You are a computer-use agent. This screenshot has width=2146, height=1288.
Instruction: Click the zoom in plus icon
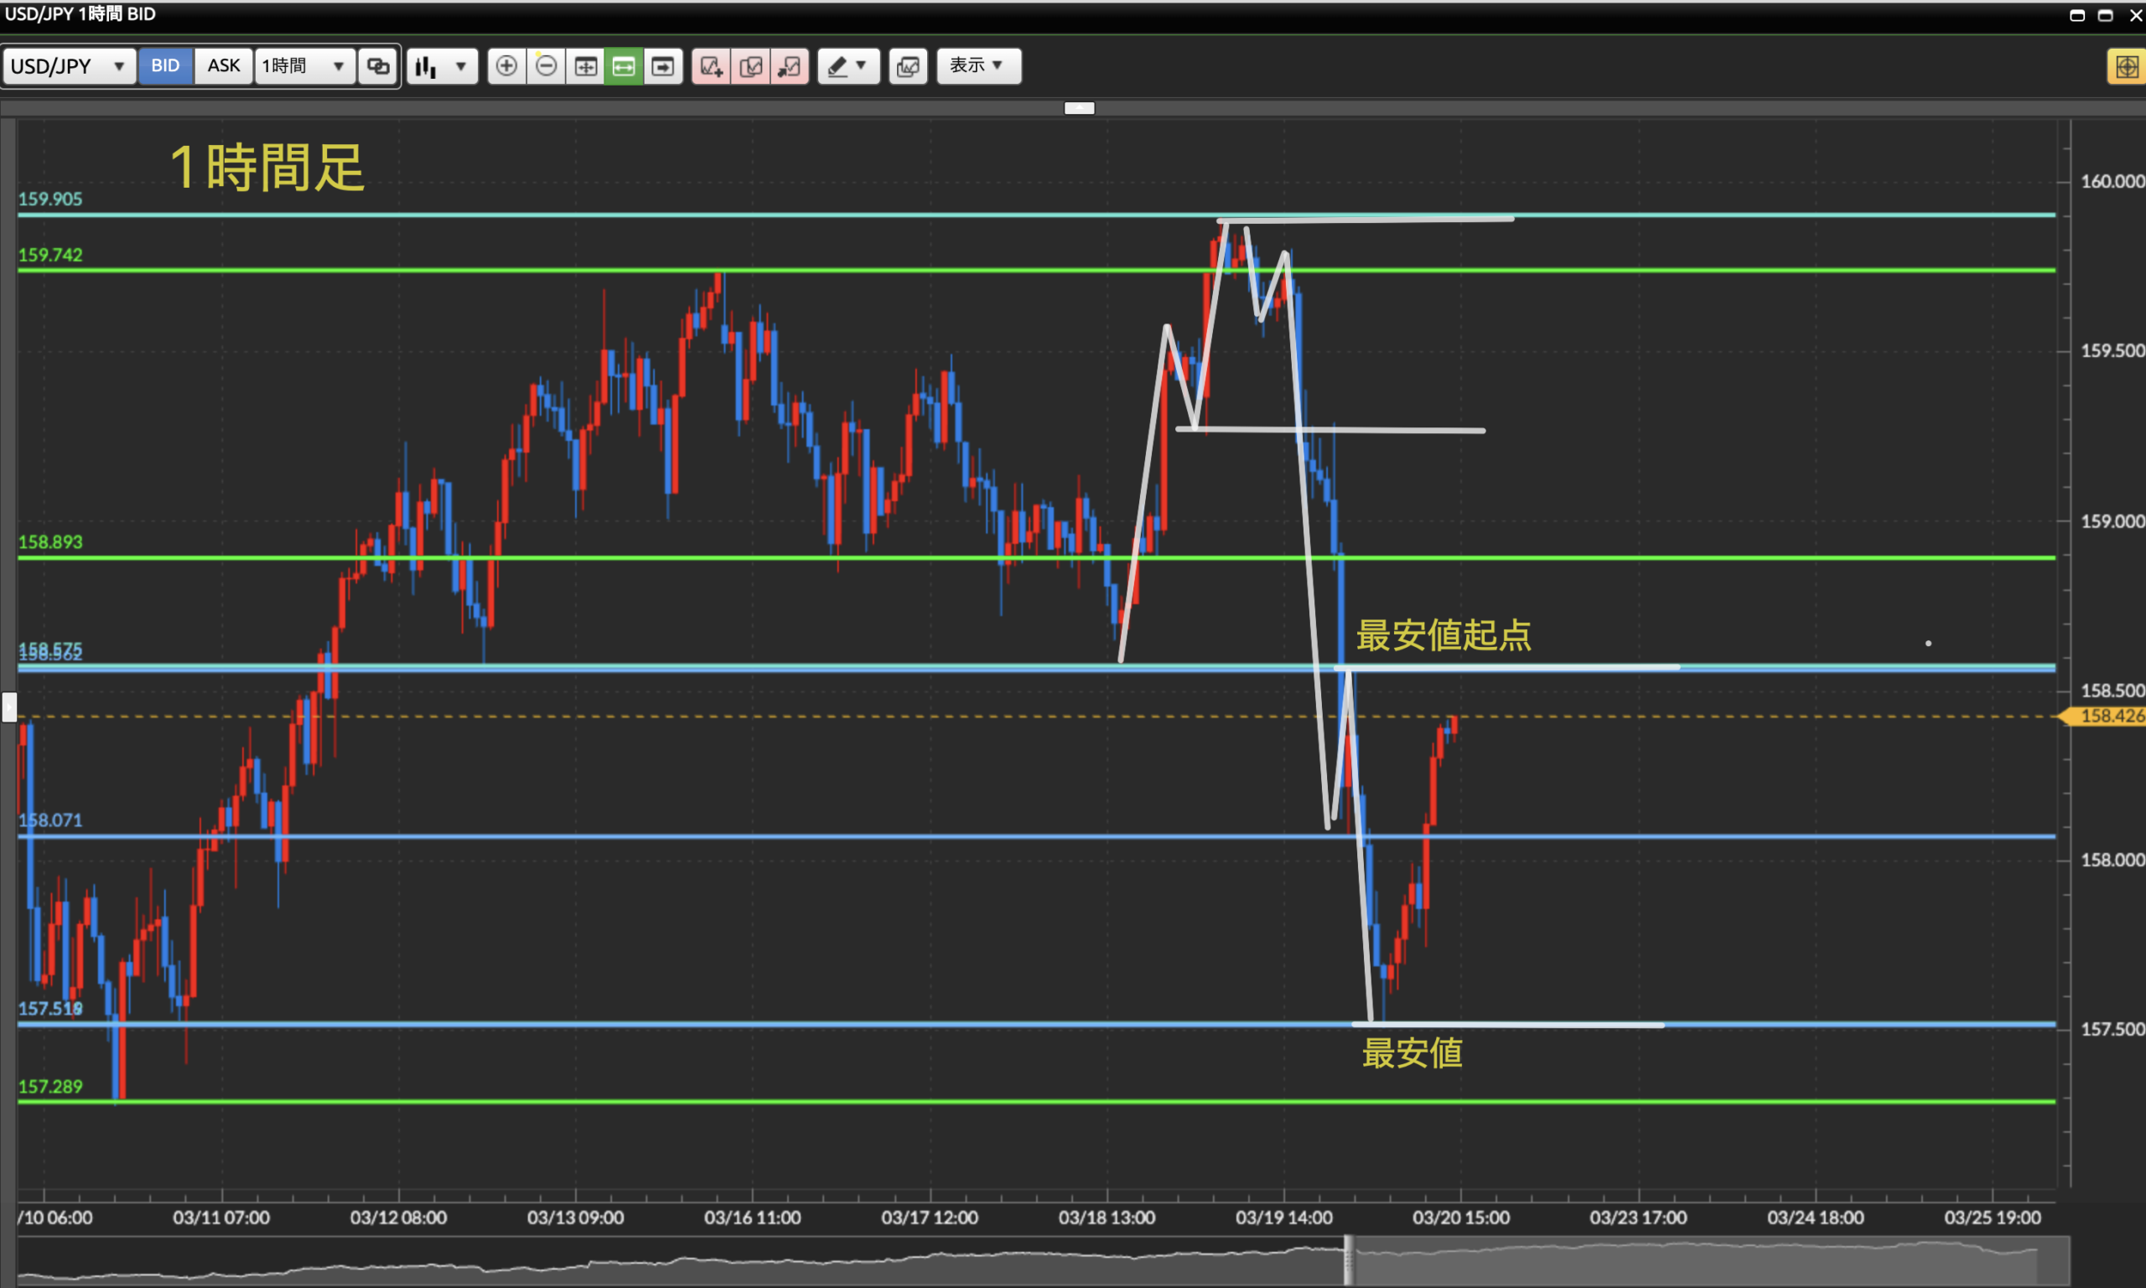pos(506,66)
